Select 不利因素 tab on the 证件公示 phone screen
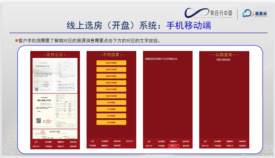Image resolution: width=275 pixels, height=158 pixels. point(48,146)
